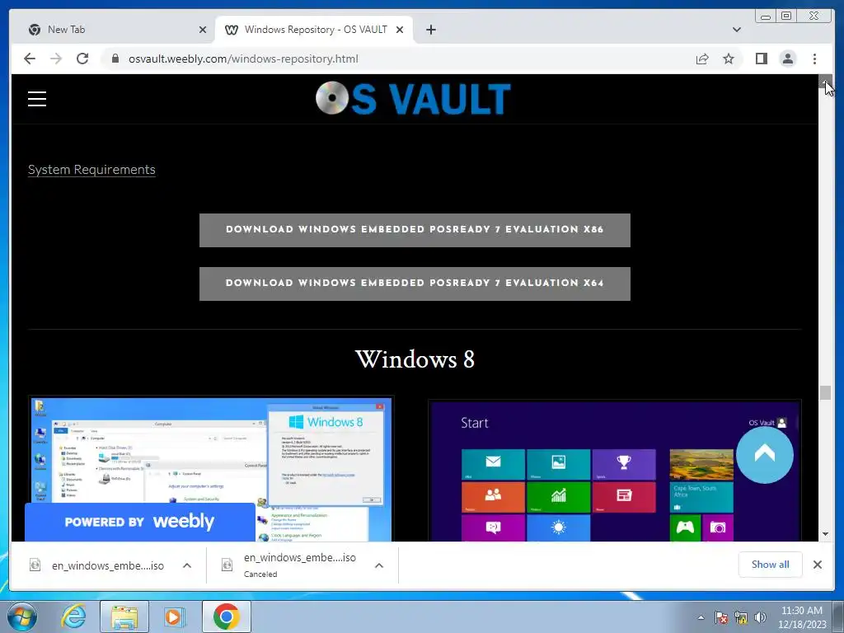The width and height of the screenshot is (844, 633).
Task: Open a new browser tab
Action: (x=430, y=30)
